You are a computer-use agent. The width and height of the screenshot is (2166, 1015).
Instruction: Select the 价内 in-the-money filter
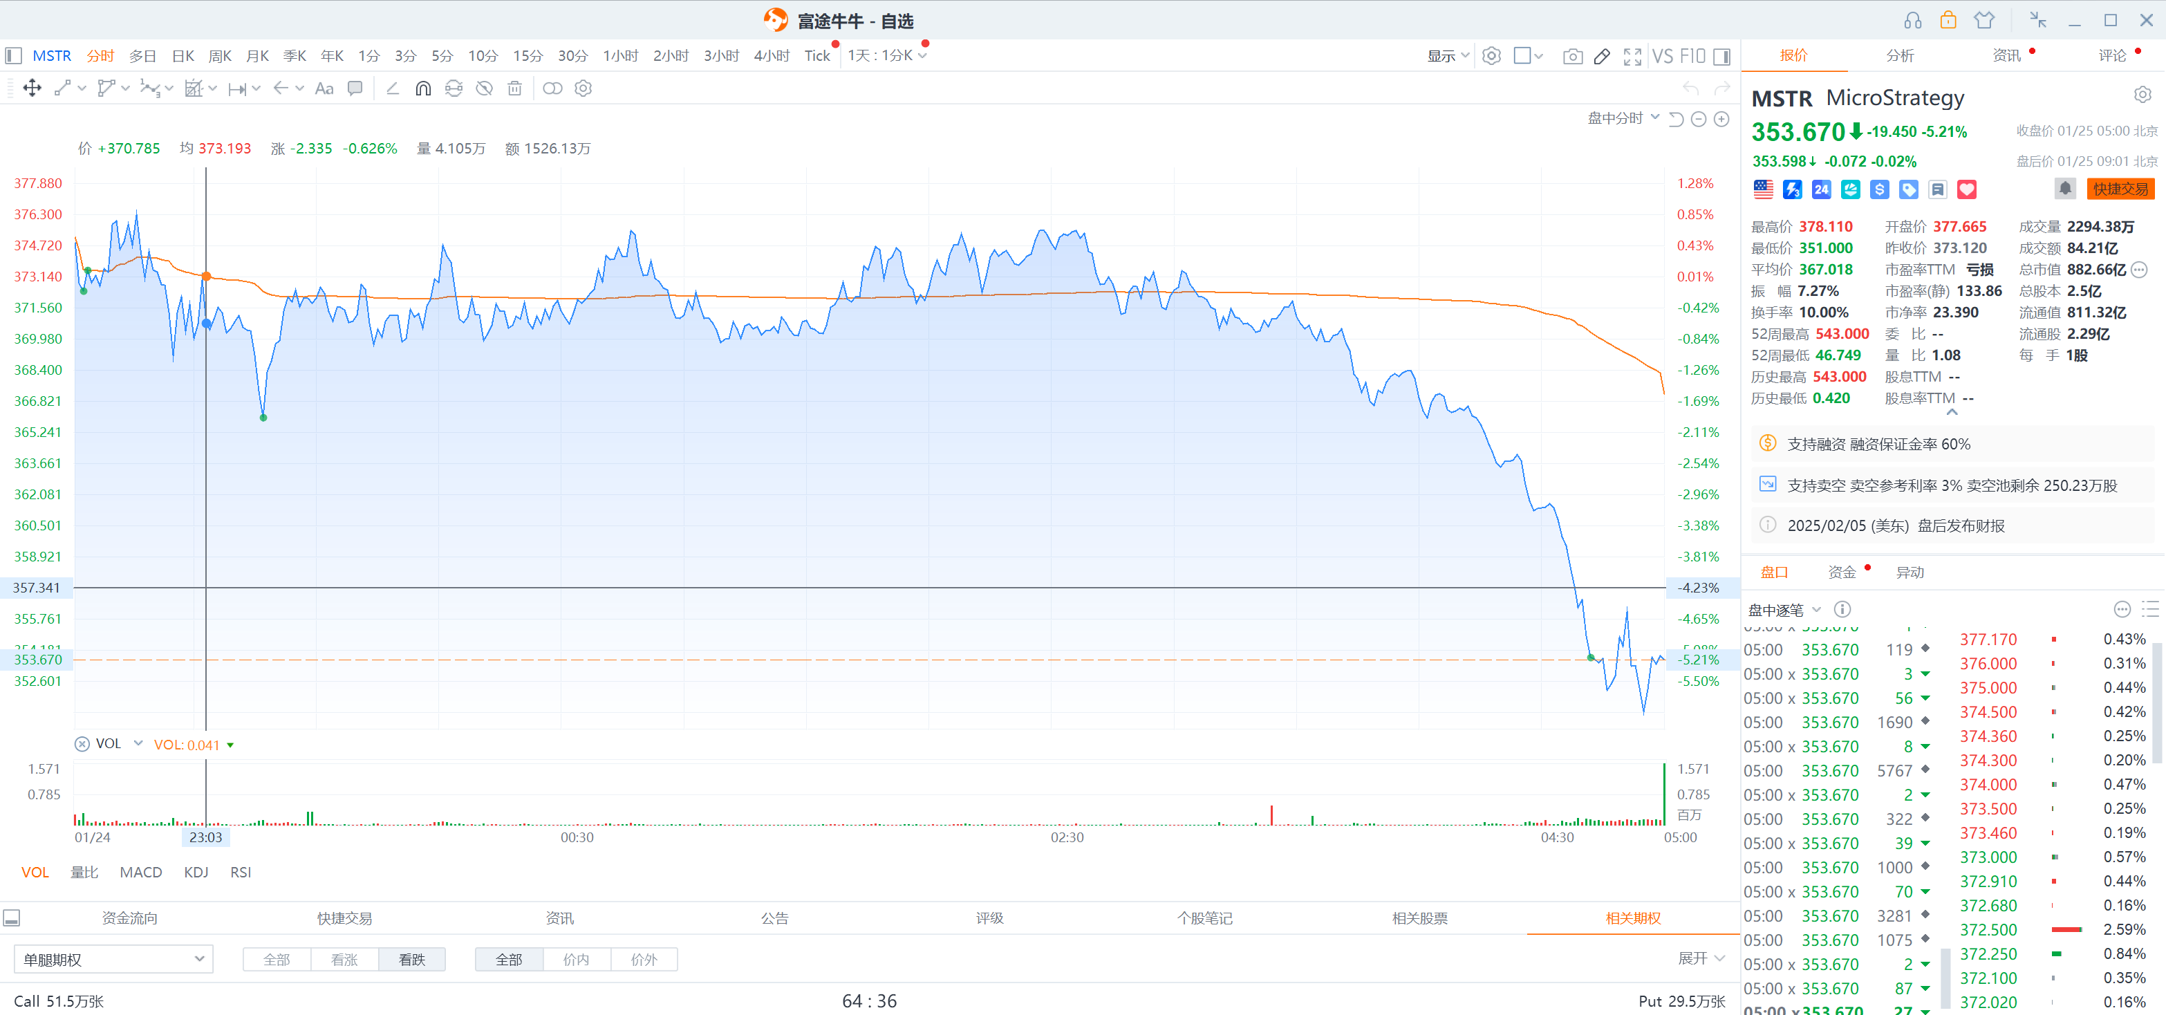pos(577,960)
